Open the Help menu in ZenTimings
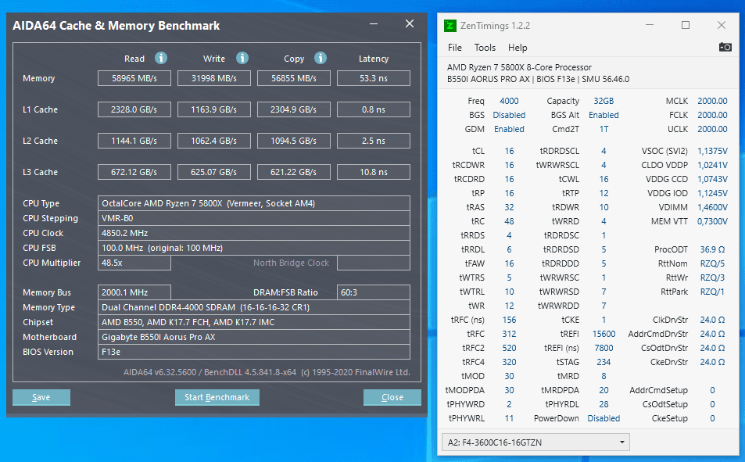 pos(518,48)
